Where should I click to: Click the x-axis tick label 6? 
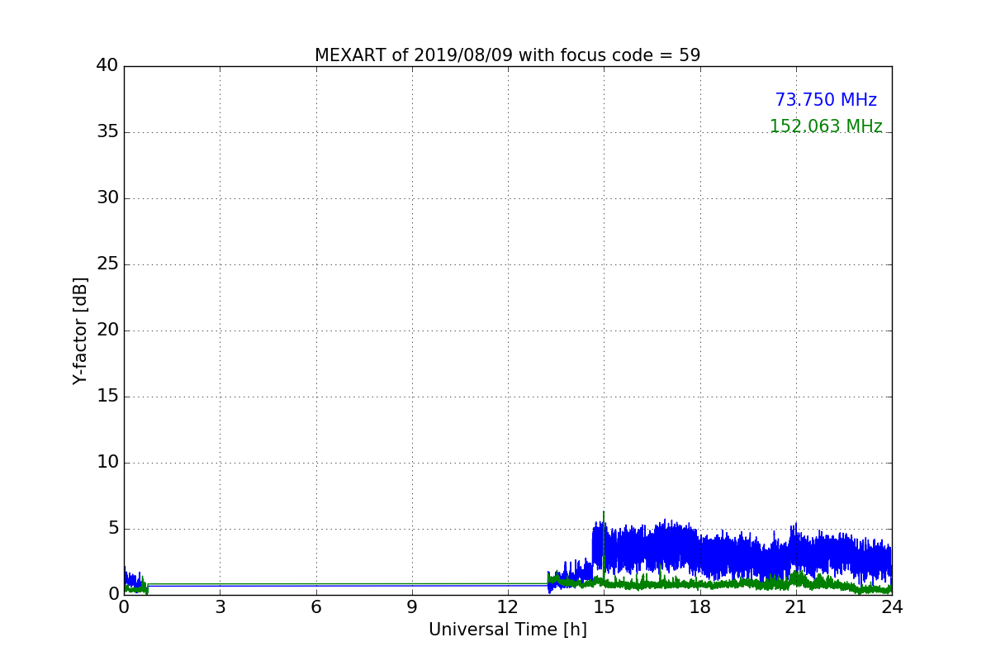(316, 607)
